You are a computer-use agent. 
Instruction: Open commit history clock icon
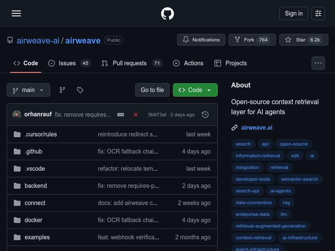(205, 115)
